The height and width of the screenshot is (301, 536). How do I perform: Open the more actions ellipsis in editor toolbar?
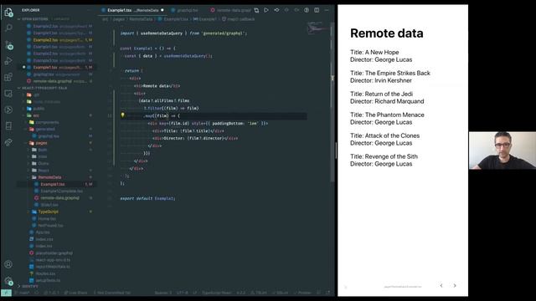click(x=327, y=10)
